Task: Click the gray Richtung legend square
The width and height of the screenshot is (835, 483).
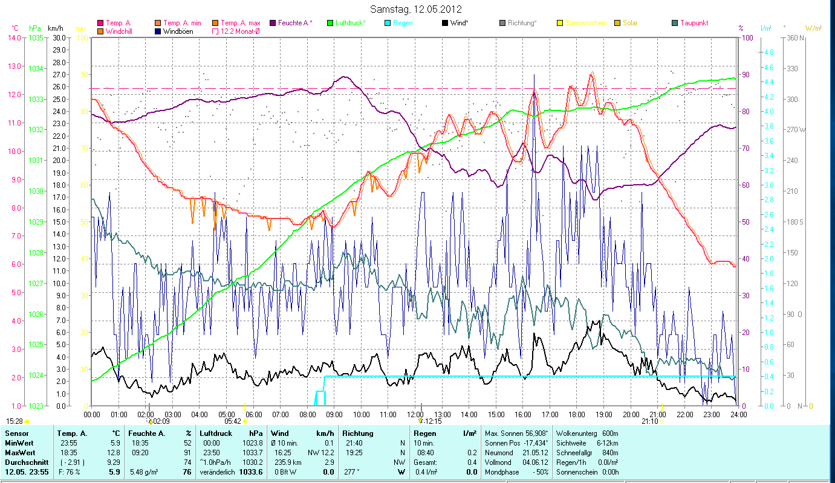Action: coord(502,23)
